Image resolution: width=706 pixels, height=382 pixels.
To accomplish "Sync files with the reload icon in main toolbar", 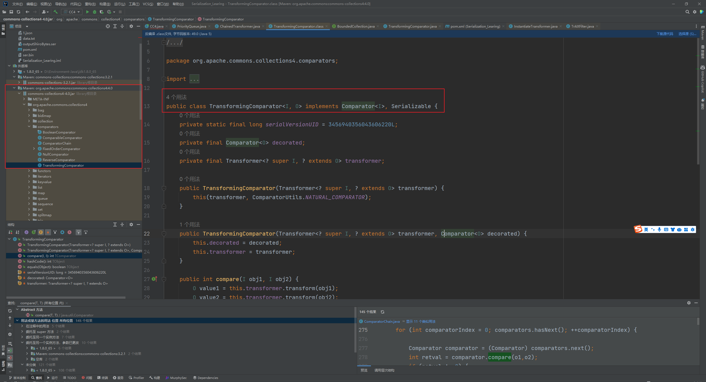I will point(18,12).
